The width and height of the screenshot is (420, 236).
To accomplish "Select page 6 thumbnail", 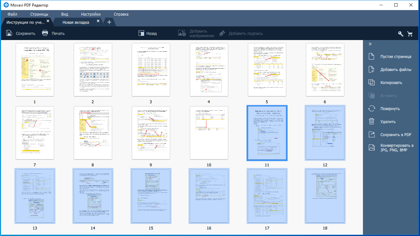I will (x=325, y=70).
